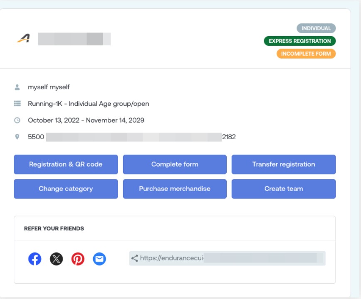Click the location pin icon beside address
This screenshot has height=299, width=361.
(x=17, y=137)
